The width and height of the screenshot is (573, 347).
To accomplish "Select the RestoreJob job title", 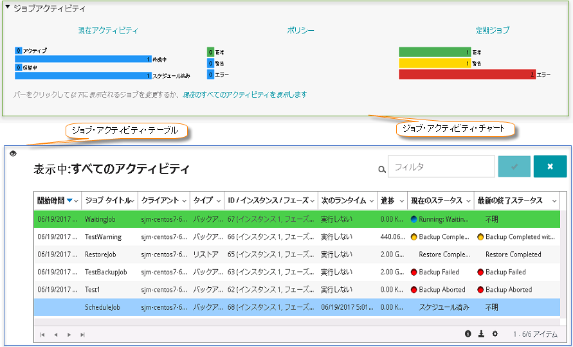I will (x=100, y=254).
